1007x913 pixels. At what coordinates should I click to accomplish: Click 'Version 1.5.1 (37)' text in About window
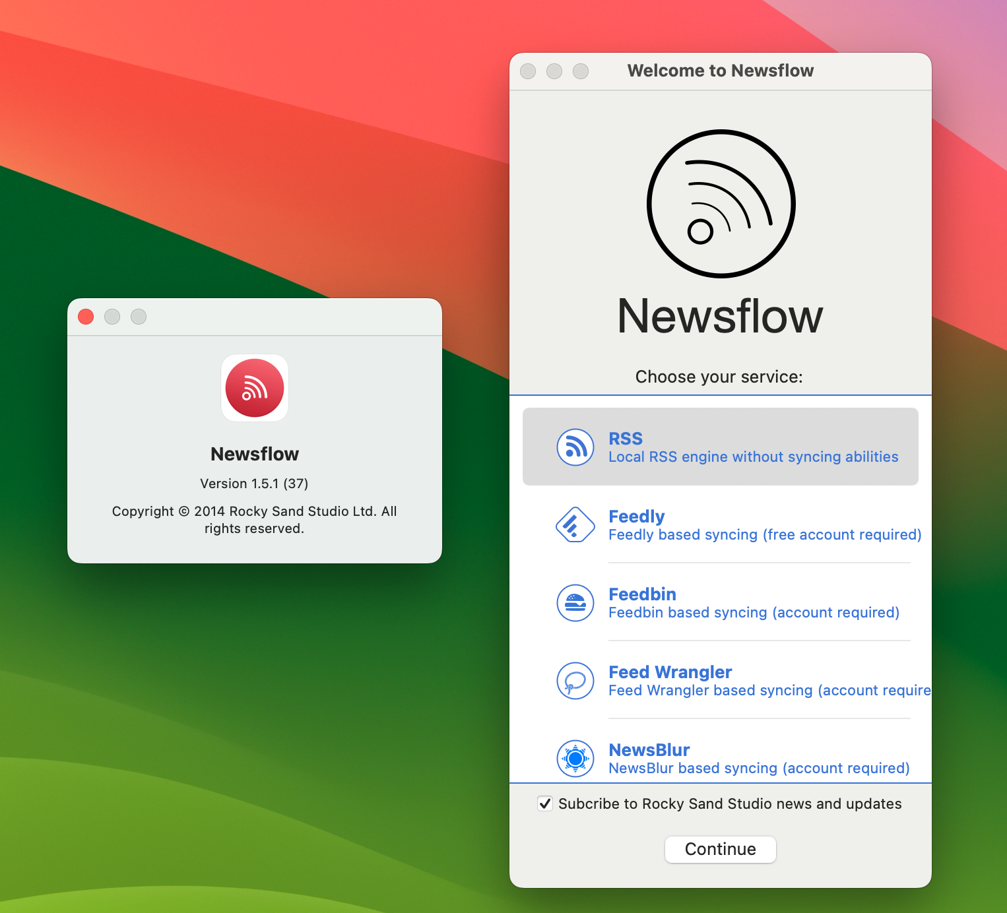[255, 484]
